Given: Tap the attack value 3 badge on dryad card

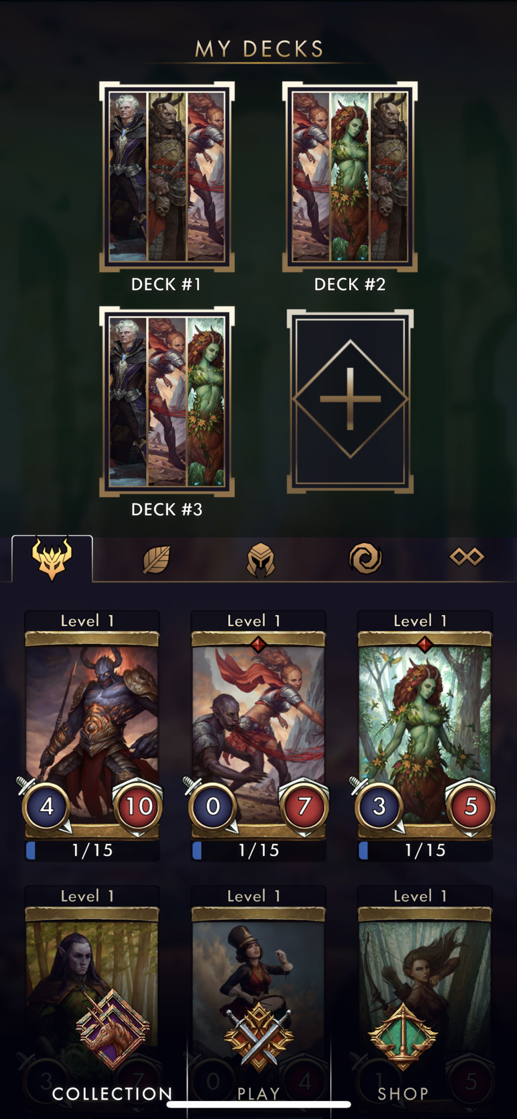Looking at the screenshot, I should [x=379, y=806].
